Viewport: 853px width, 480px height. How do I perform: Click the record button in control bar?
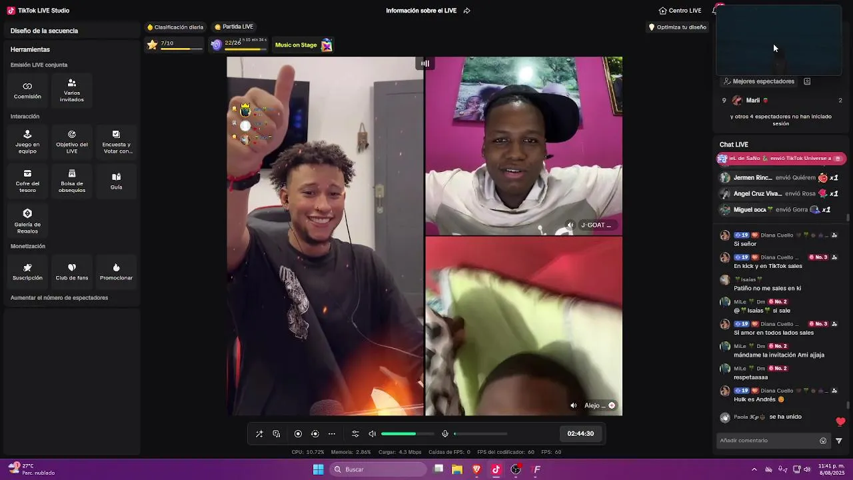click(298, 434)
